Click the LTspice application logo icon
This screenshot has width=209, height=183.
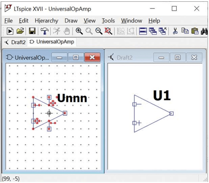coord(8,8)
